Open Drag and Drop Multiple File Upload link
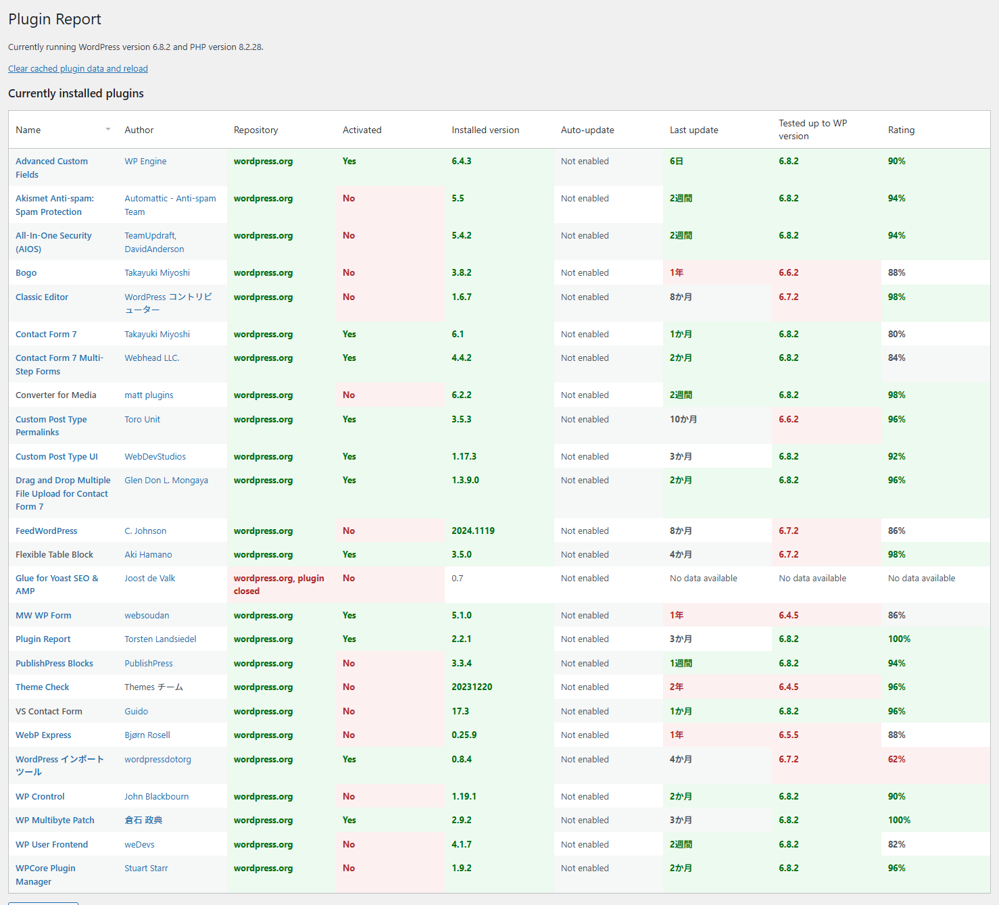Image resolution: width=999 pixels, height=905 pixels. (x=63, y=493)
